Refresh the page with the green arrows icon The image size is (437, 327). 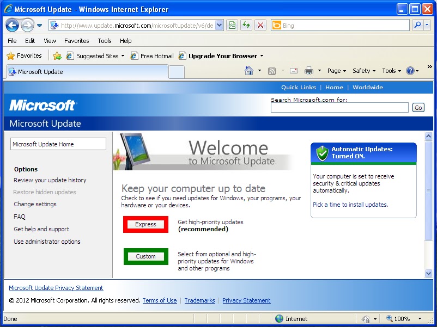(246, 26)
